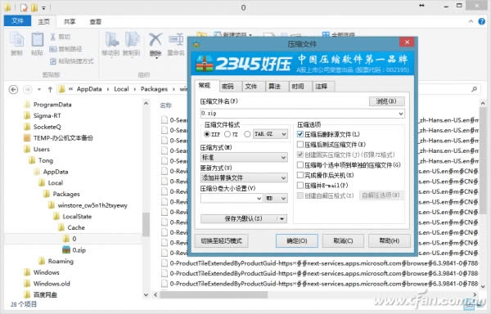This screenshot has width=491, height=314.
Task: Check 压缩并E-mail(P) checkbox
Action: pyautogui.click(x=300, y=185)
